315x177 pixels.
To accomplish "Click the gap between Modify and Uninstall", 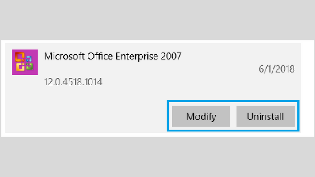I will [x=233, y=116].
